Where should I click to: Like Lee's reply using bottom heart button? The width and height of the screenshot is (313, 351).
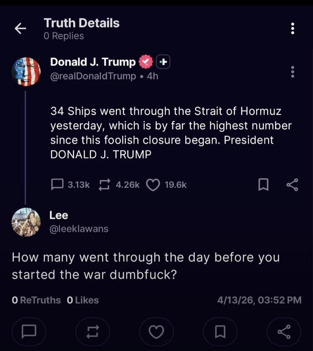[x=156, y=332]
